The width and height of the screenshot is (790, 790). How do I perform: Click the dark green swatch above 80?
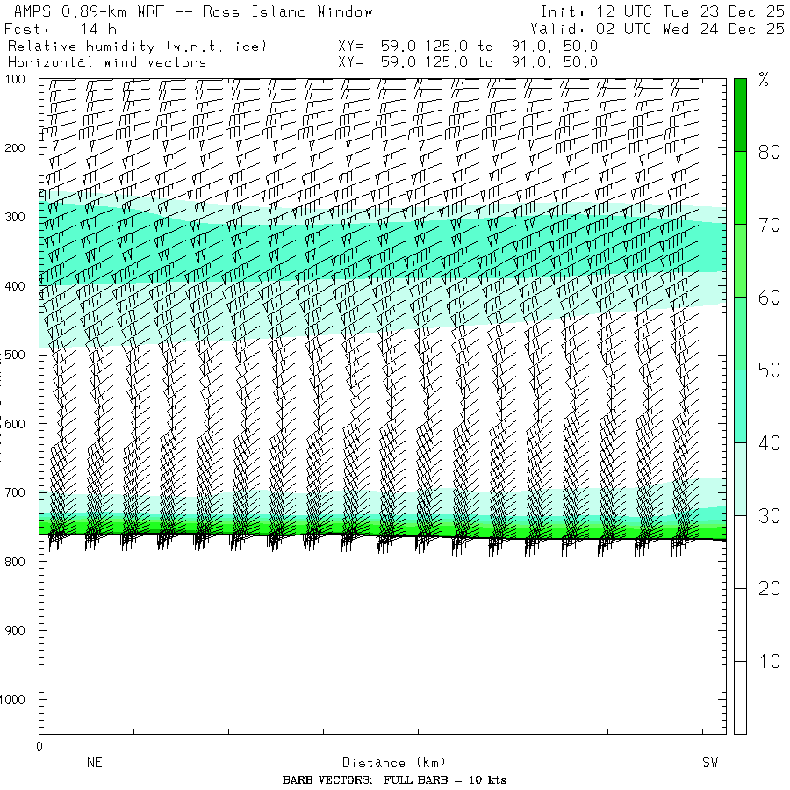[x=741, y=114]
